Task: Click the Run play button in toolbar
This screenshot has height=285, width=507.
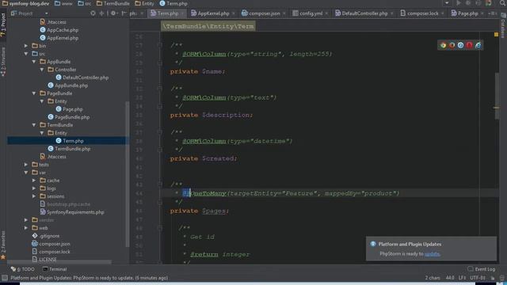Action: click(x=458, y=3)
